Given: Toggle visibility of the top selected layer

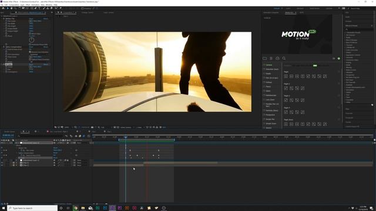Looking at the screenshot, I should 2,143.
